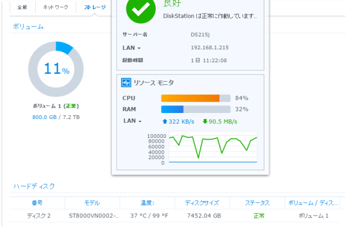Click the ボリューム / ディス... column header

tap(312, 203)
